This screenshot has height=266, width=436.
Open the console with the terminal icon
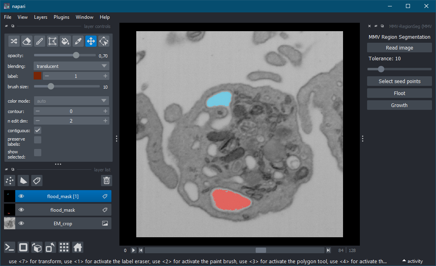(x=10, y=247)
